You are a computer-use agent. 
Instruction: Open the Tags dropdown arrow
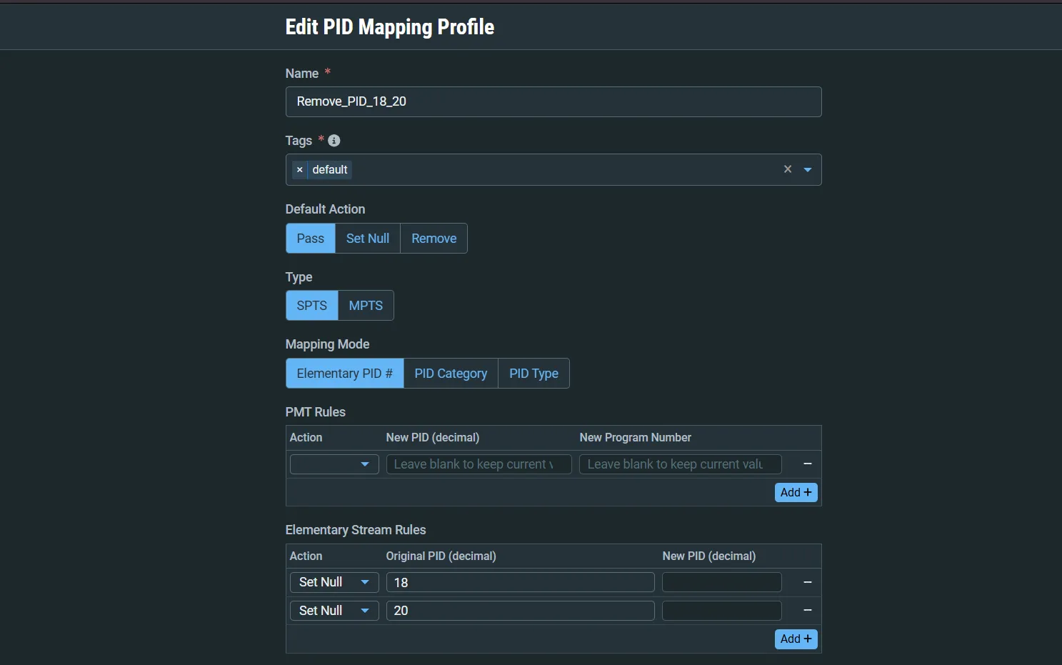pos(808,170)
